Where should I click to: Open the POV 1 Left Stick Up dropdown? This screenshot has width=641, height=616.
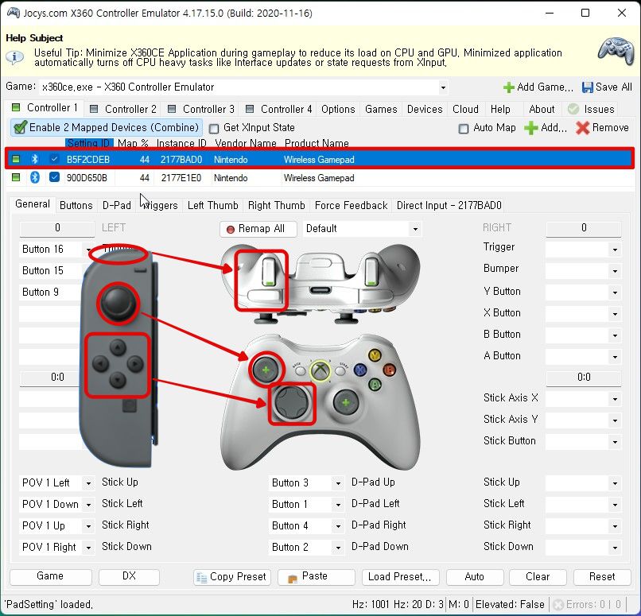(x=88, y=483)
